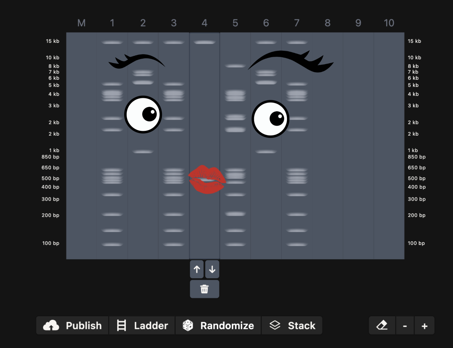Randomize the gel bands

219,325
